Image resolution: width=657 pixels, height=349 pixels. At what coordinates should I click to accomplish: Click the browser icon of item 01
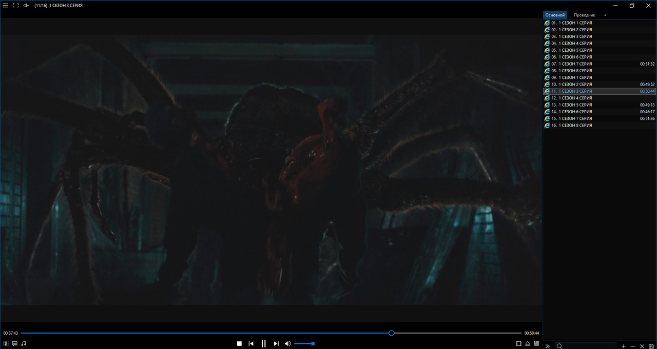click(547, 23)
